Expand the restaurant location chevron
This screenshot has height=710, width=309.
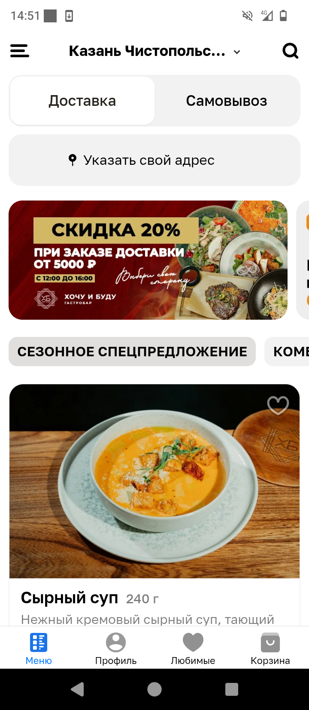tap(237, 52)
